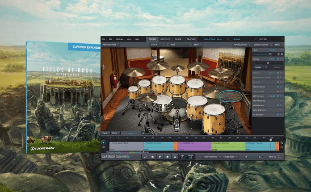Select the green Bridge block in the track
The image size is (311, 192).
tap(228, 146)
